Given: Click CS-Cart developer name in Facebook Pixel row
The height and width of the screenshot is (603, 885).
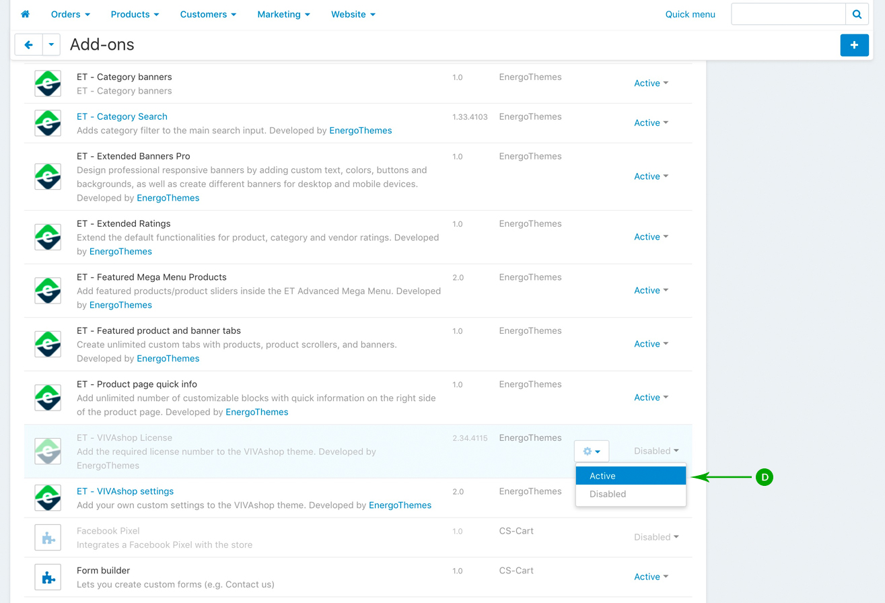Looking at the screenshot, I should [516, 531].
